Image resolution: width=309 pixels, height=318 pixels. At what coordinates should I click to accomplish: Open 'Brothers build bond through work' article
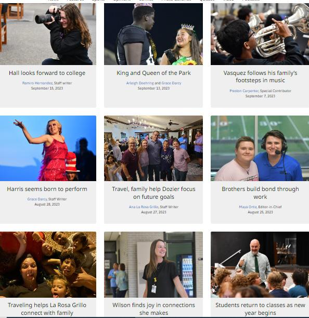pyautogui.click(x=260, y=193)
